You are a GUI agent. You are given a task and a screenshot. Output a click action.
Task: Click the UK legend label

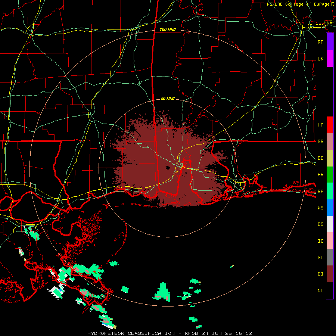pyautogui.click(x=320, y=59)
